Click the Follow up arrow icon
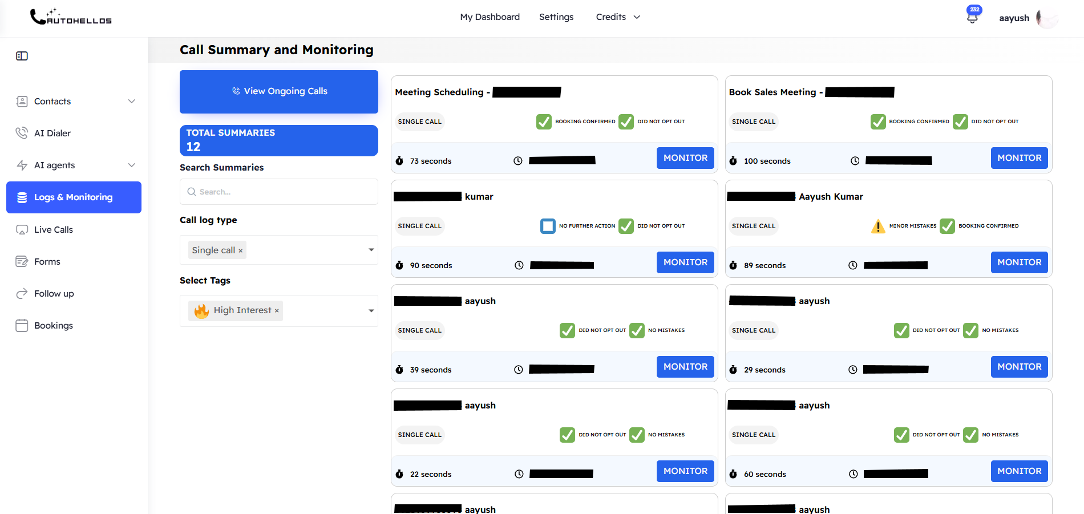Image resolution: width=1084 pixels, height=514 pixels. pyautogui.click(x=22, y=293)
